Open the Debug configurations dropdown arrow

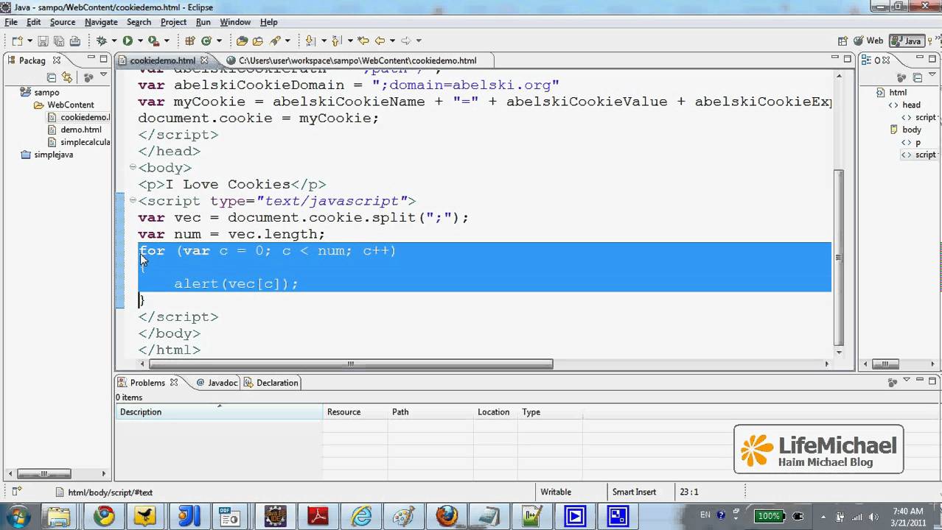(113, 41)
